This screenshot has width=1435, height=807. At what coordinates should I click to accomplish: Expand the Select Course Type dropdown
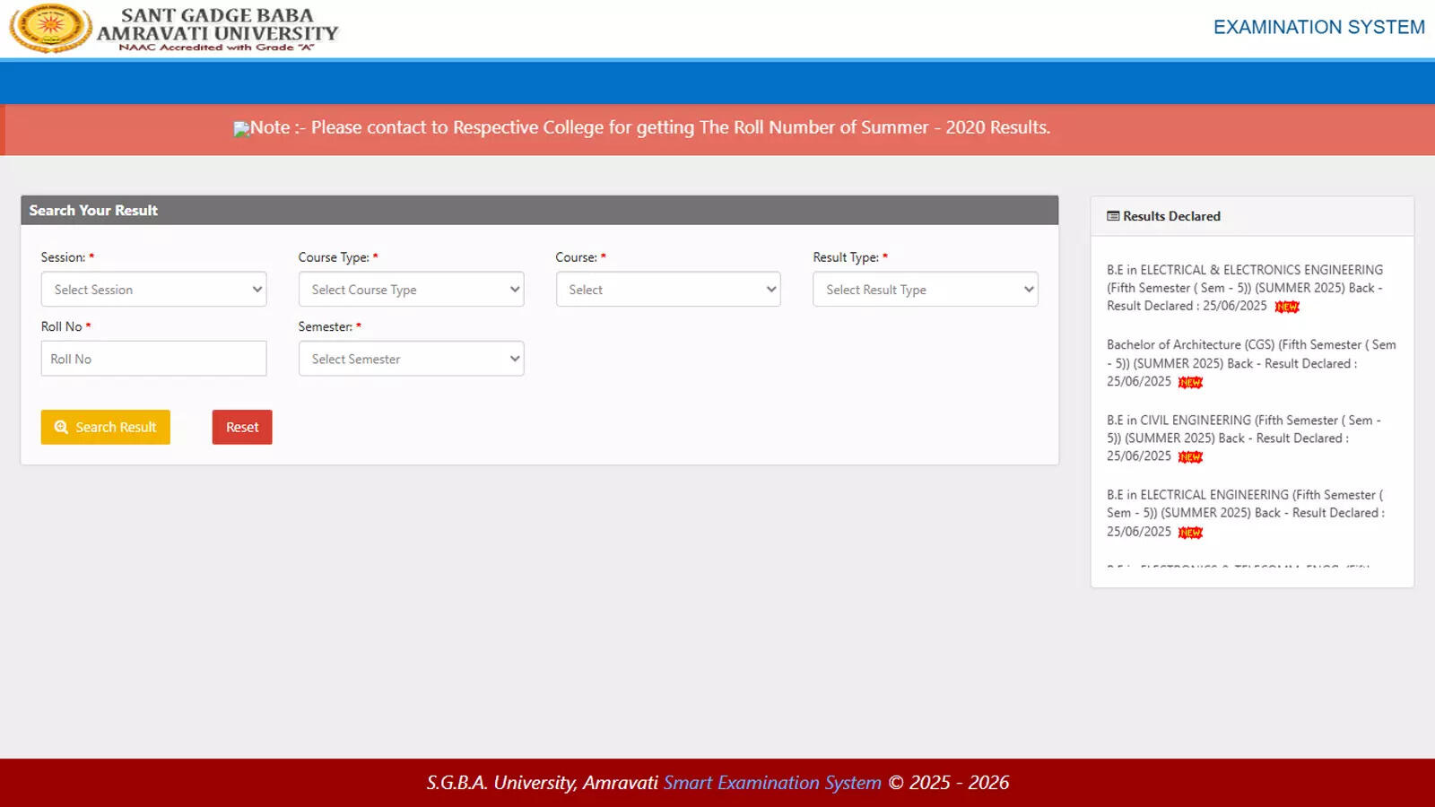[411, 290]
